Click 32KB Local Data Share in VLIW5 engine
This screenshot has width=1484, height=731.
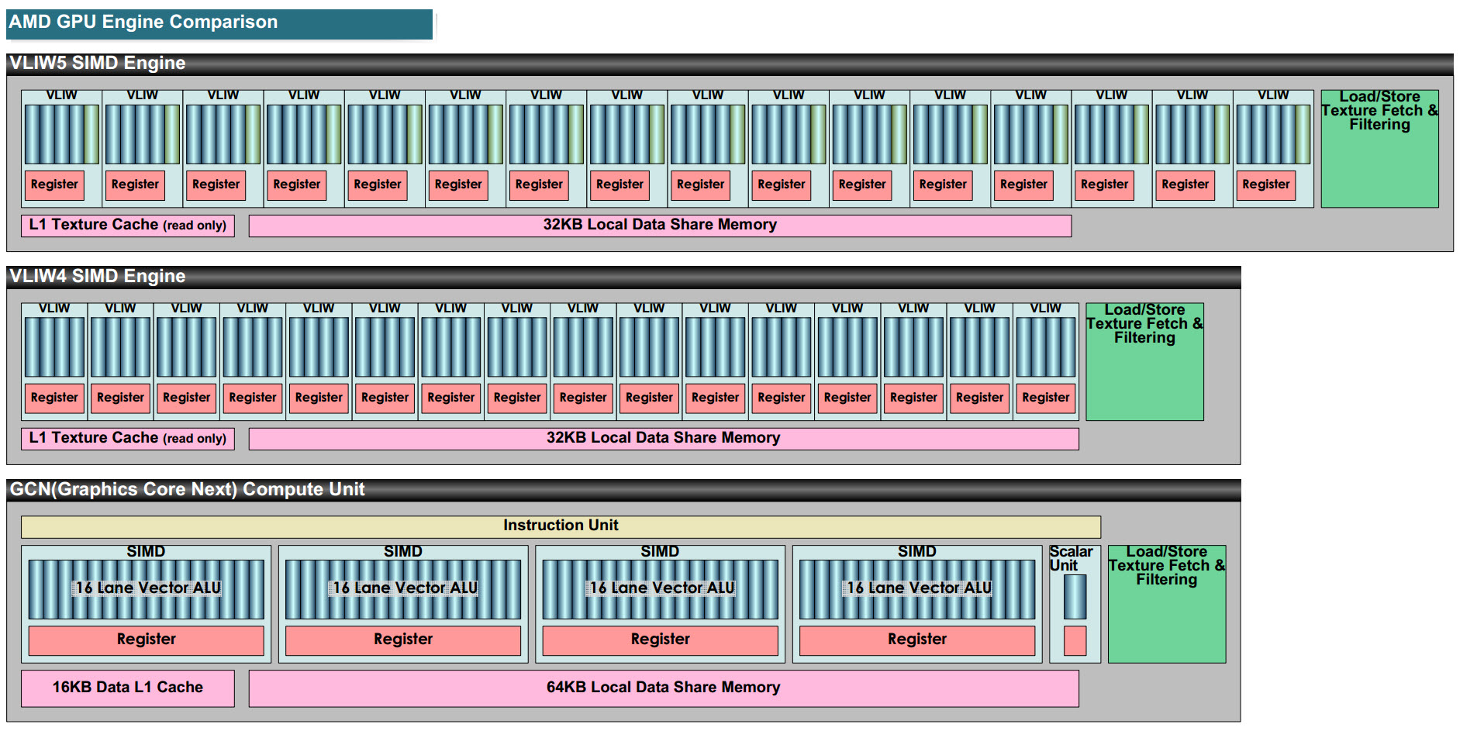tap(660, 226)
